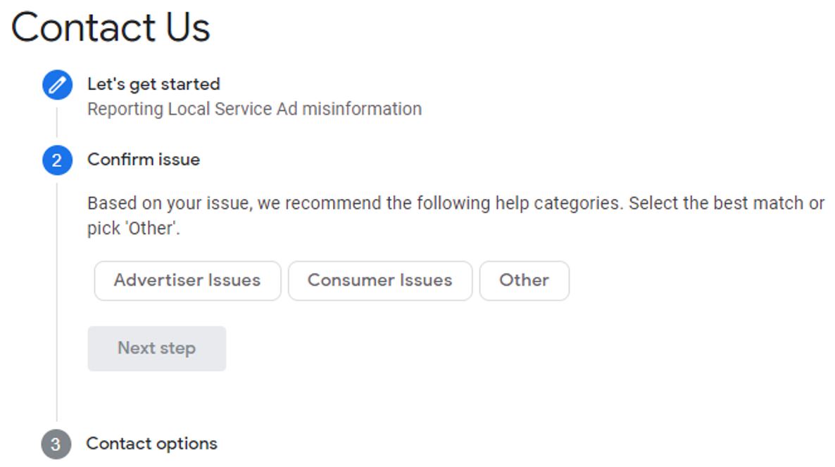Click the connector line between steps two and three
The width and height of the screenshot is (835, 467).
coord(57,302)
